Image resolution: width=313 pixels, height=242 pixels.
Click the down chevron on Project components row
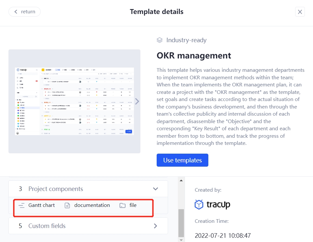coord(155,189)
